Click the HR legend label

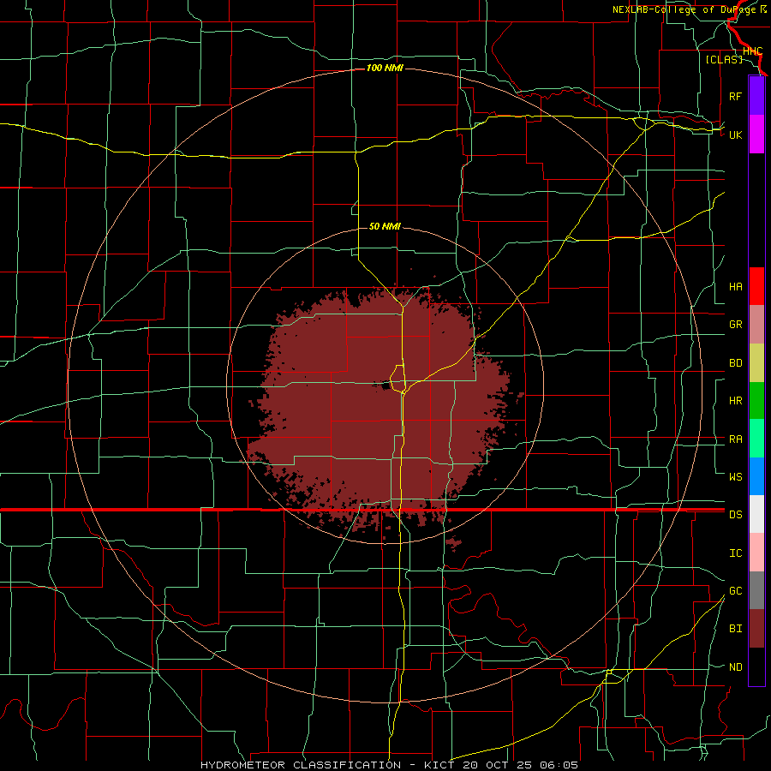coord(735,401)
